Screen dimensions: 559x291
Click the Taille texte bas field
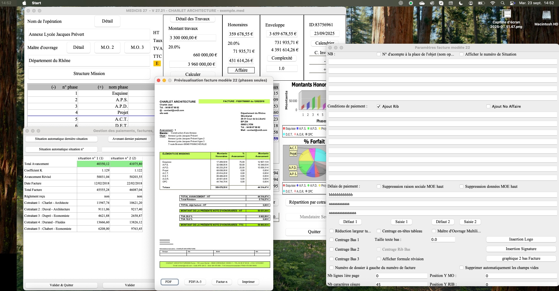point(443,239)
